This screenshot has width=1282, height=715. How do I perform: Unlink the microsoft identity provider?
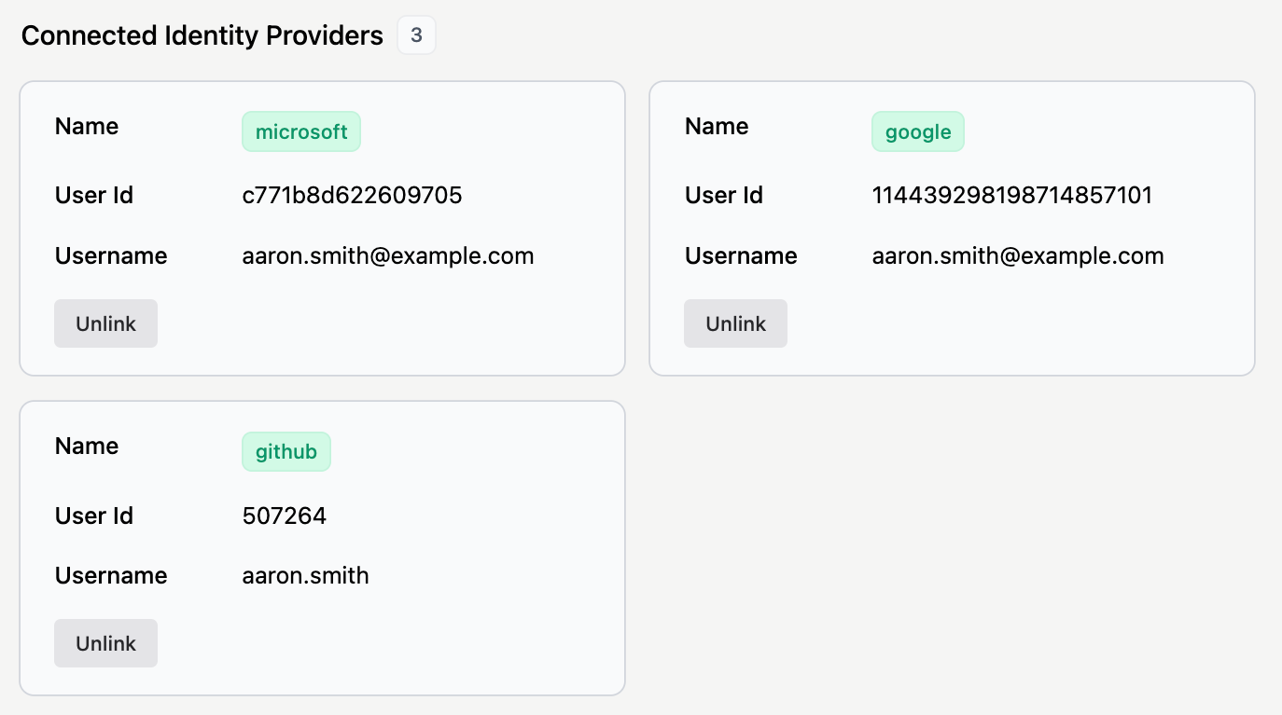tap(105, 323)
